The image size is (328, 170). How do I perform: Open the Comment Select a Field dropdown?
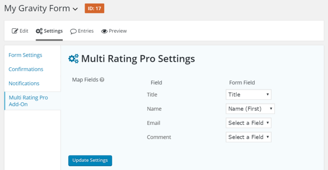pyautogui.click(x=249, y=137)
